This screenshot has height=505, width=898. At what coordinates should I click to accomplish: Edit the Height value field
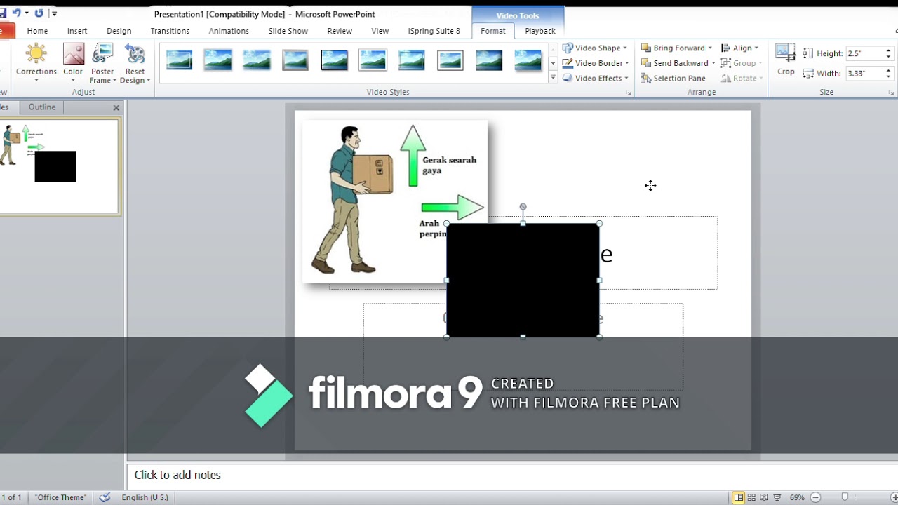(x=864, y=53)
